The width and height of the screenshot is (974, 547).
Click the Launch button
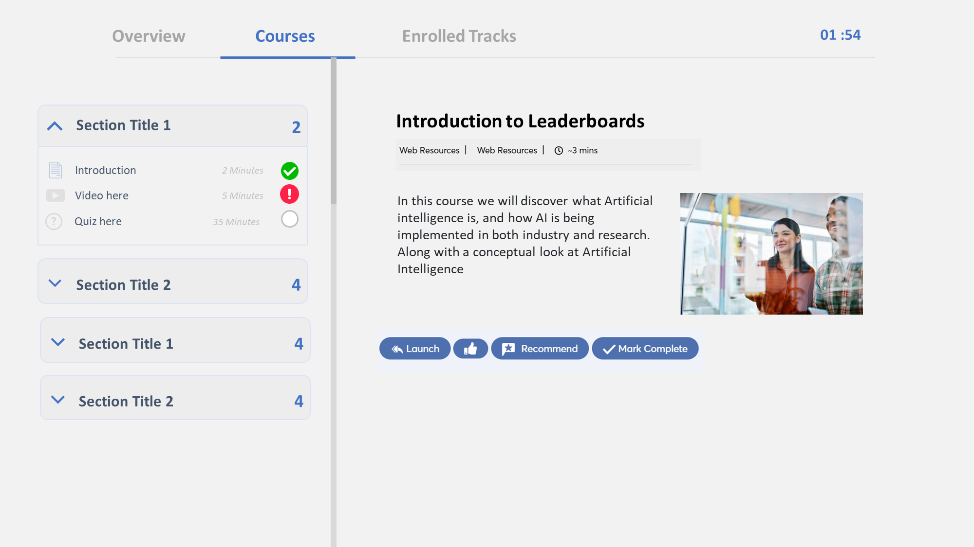(415, 349)
